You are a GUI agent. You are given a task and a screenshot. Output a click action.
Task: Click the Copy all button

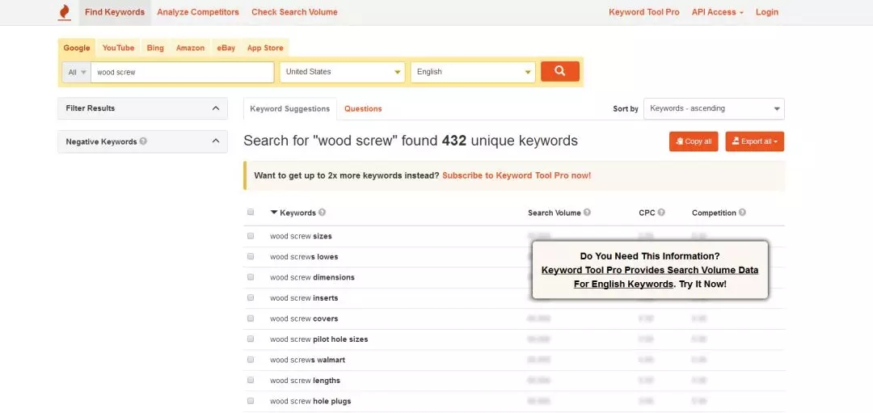693,141
